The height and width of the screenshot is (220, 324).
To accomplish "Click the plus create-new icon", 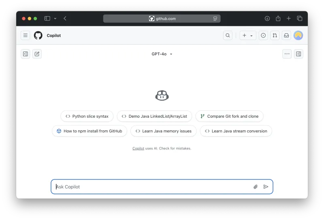I will (245, 35).
